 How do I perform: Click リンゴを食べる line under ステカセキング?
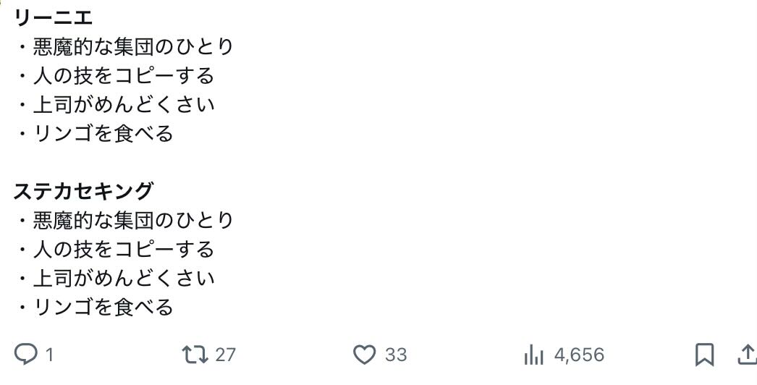pyautogui.click(x=103, y=307)
